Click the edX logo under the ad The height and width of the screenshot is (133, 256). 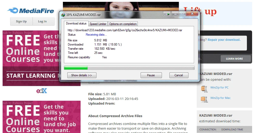coord(42,91)
